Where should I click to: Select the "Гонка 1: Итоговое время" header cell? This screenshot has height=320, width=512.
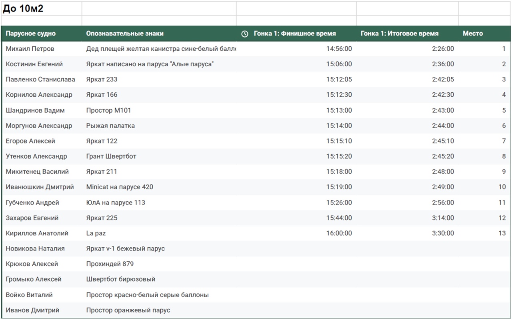point(399,34)
